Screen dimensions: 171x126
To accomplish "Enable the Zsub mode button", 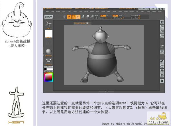I will (121, 16).
